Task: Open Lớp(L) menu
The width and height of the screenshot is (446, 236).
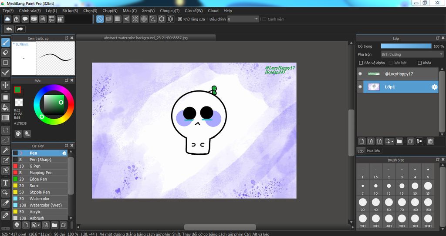Action: 51,10
